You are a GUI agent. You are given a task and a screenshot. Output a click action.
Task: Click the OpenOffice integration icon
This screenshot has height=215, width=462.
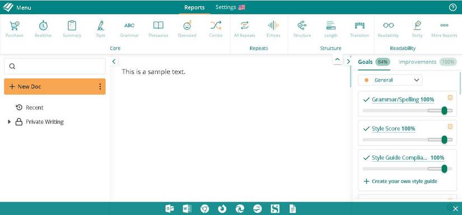coord(258,209)
